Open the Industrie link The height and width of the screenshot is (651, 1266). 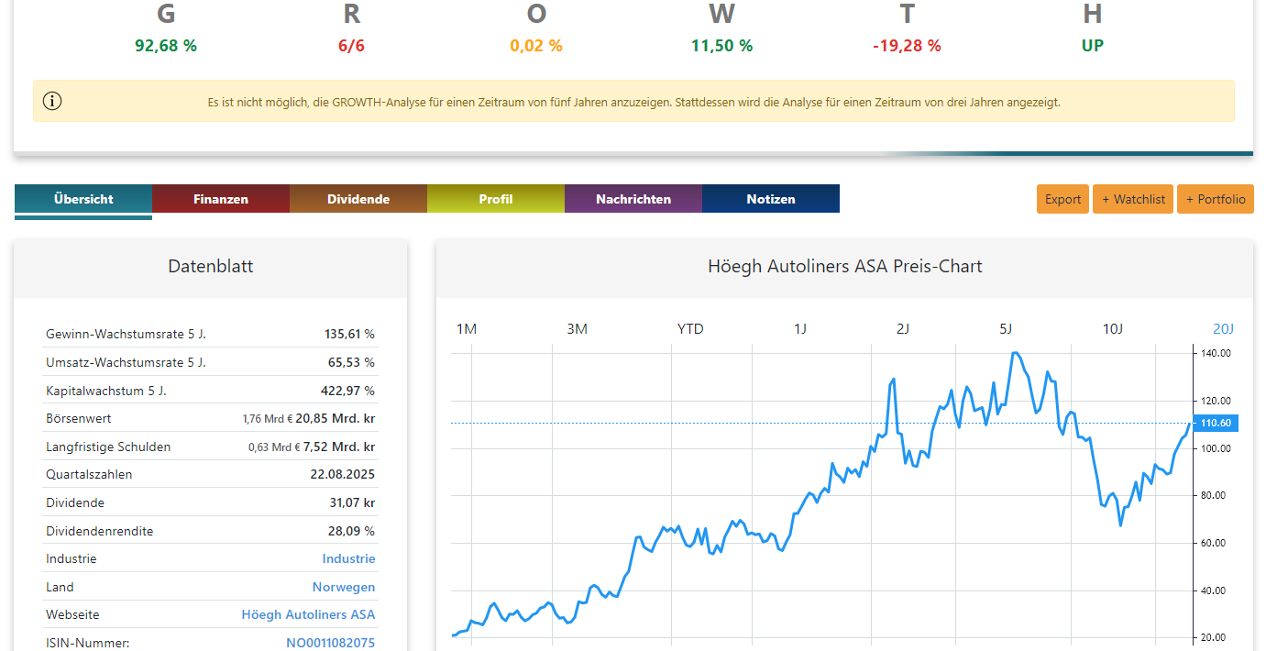348,558
